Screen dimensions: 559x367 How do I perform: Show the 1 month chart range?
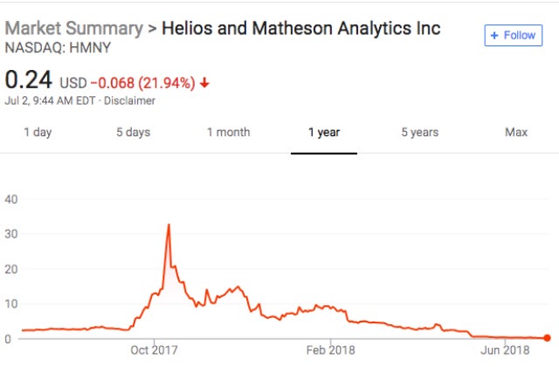coord(228,133)
